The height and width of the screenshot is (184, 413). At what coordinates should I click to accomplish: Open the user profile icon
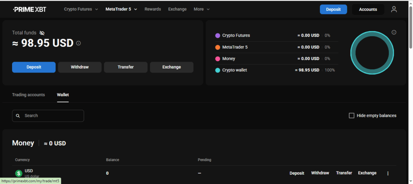(x=394, y=9)
